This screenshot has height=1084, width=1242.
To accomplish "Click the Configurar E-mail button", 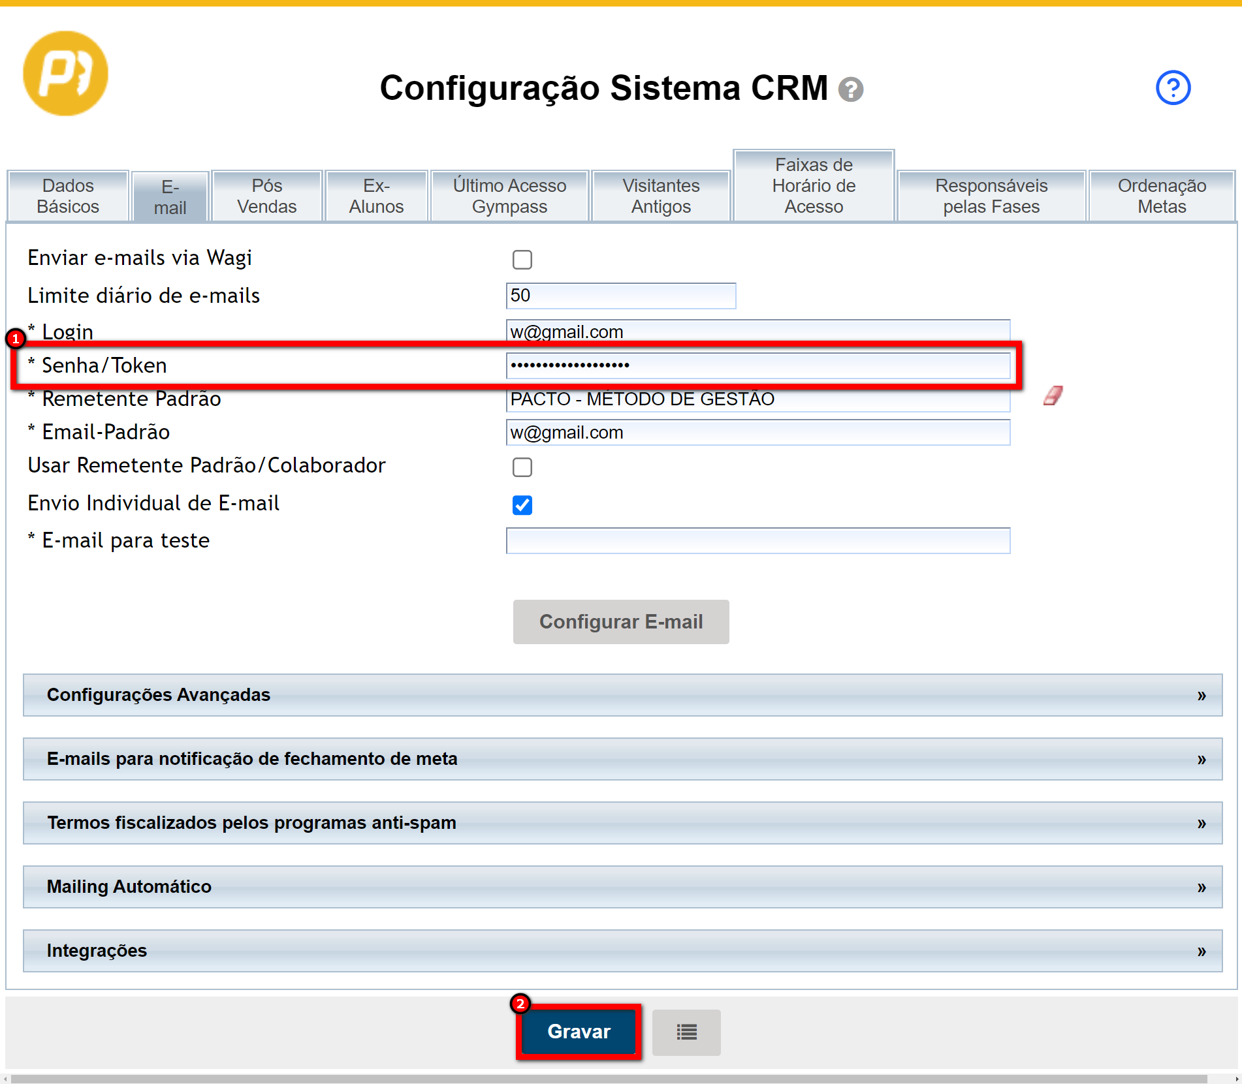I will [x=621, y=622].
